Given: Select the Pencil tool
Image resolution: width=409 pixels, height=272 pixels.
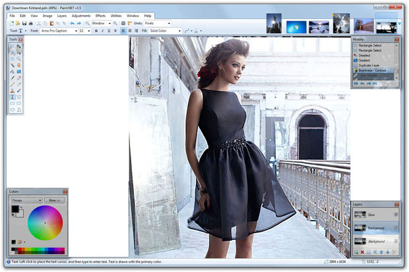Looking at the screenshot, I should click(13, 84).
